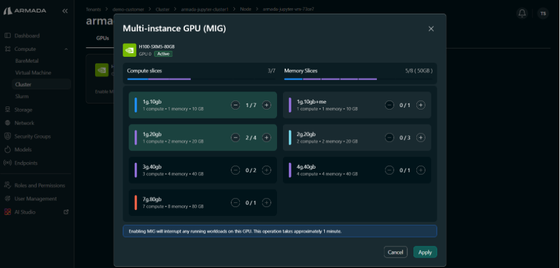The image size is (560, 268).
Task: Click the NVIDIA GPU icon in the dialog
Action: [129, 50]
